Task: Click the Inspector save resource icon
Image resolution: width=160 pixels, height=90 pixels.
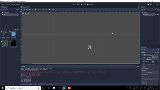Action: click(x=147, y=50)
